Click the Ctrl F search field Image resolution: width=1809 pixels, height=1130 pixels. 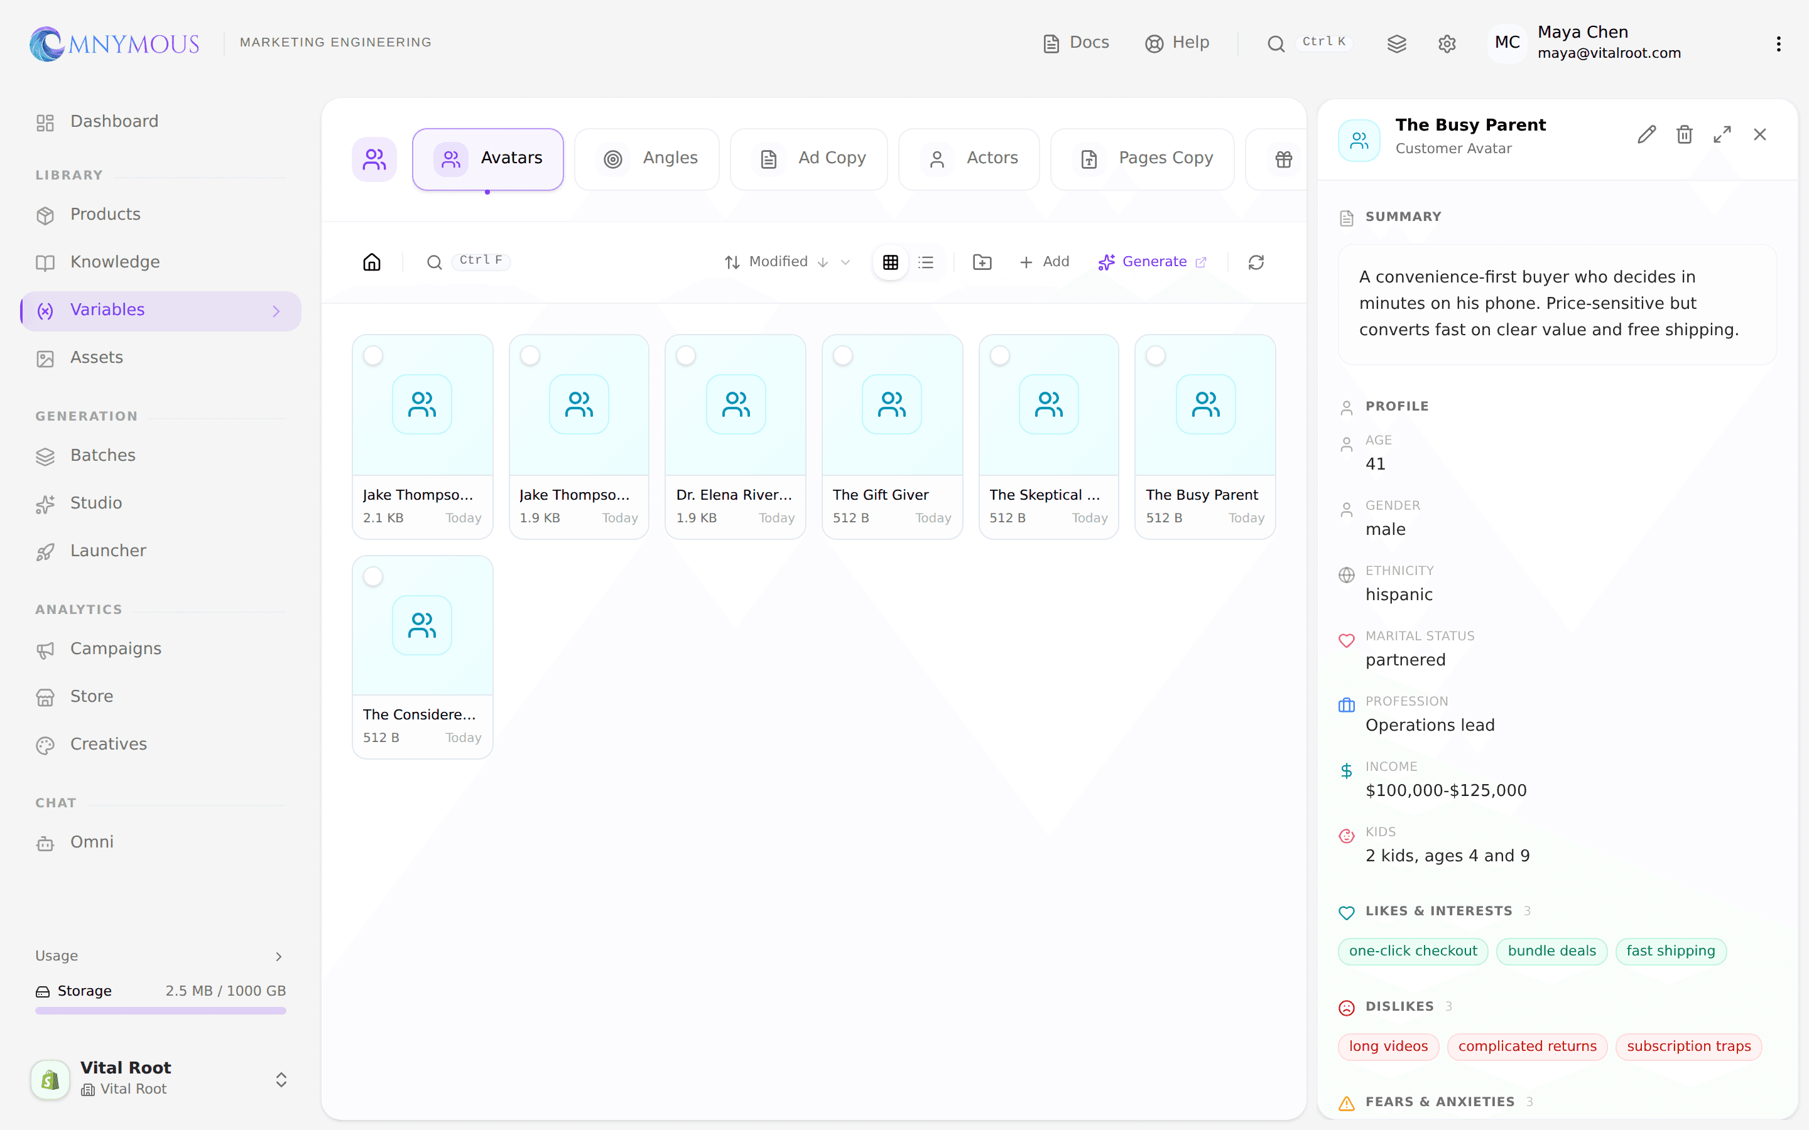[x=468, y=262]
